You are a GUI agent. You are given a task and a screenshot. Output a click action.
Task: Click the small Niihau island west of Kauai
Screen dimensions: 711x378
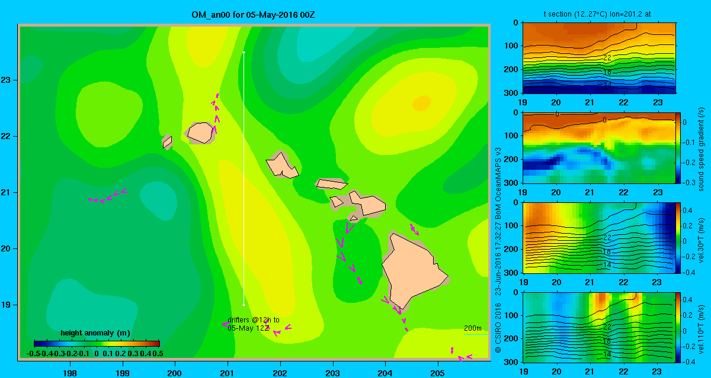coord(167,142)
